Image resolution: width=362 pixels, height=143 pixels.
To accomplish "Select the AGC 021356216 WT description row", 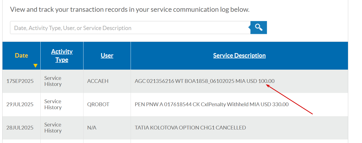I will coord(205,81).
